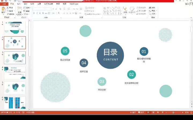This screenshot has height=120, width=193.
Task: Open the font name dropdown
Action: coord(42,9)
